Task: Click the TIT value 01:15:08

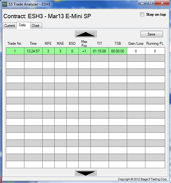Action: click(x=100, y=51)
